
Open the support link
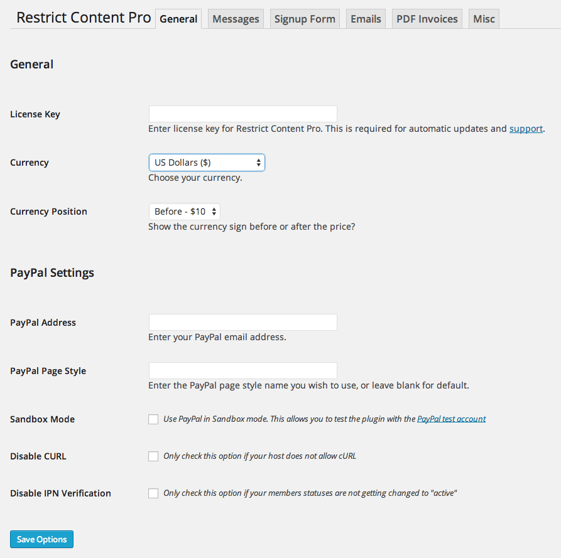526,129
